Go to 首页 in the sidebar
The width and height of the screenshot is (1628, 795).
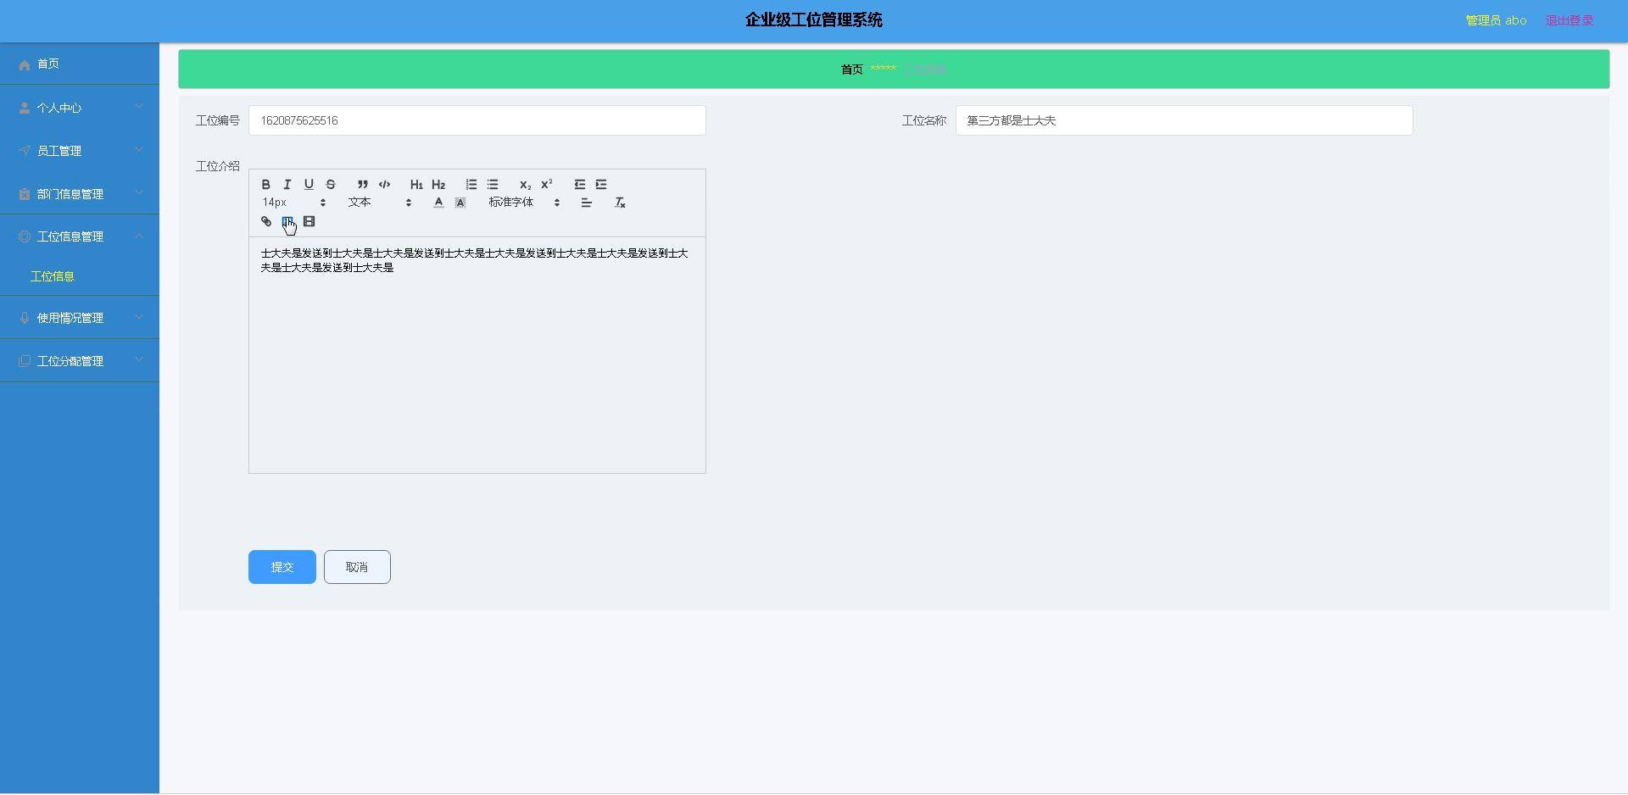(48, 64)
